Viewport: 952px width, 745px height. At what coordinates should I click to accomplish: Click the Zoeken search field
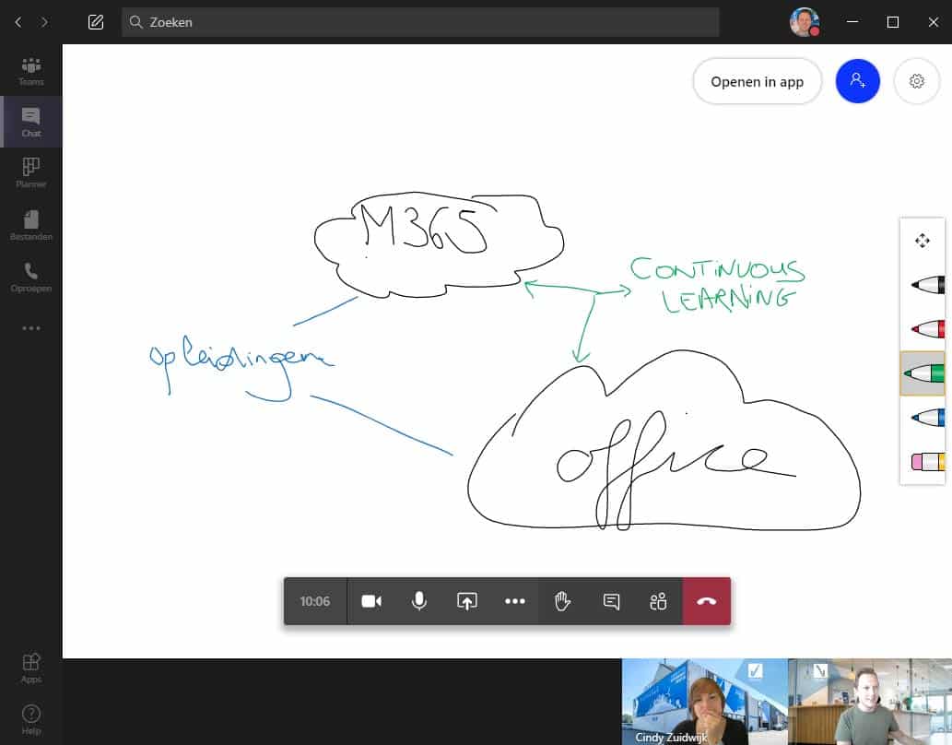[x=420, y=22]
